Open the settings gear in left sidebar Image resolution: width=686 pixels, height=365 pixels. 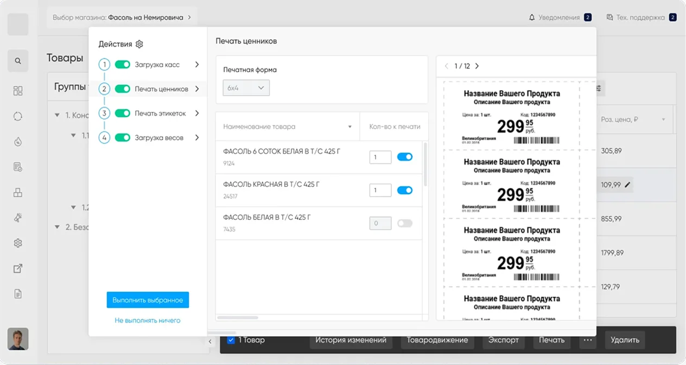tap(18, 243)
